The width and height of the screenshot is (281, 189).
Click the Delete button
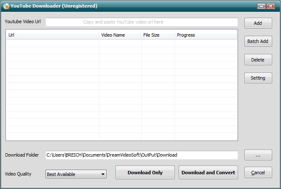click(x=258, y=60)
